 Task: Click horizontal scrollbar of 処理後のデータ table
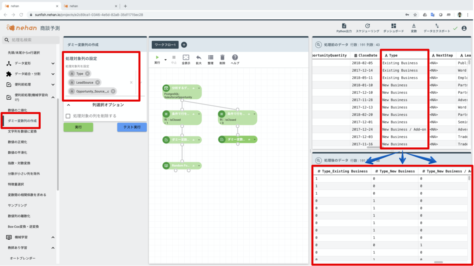point(438,262)
